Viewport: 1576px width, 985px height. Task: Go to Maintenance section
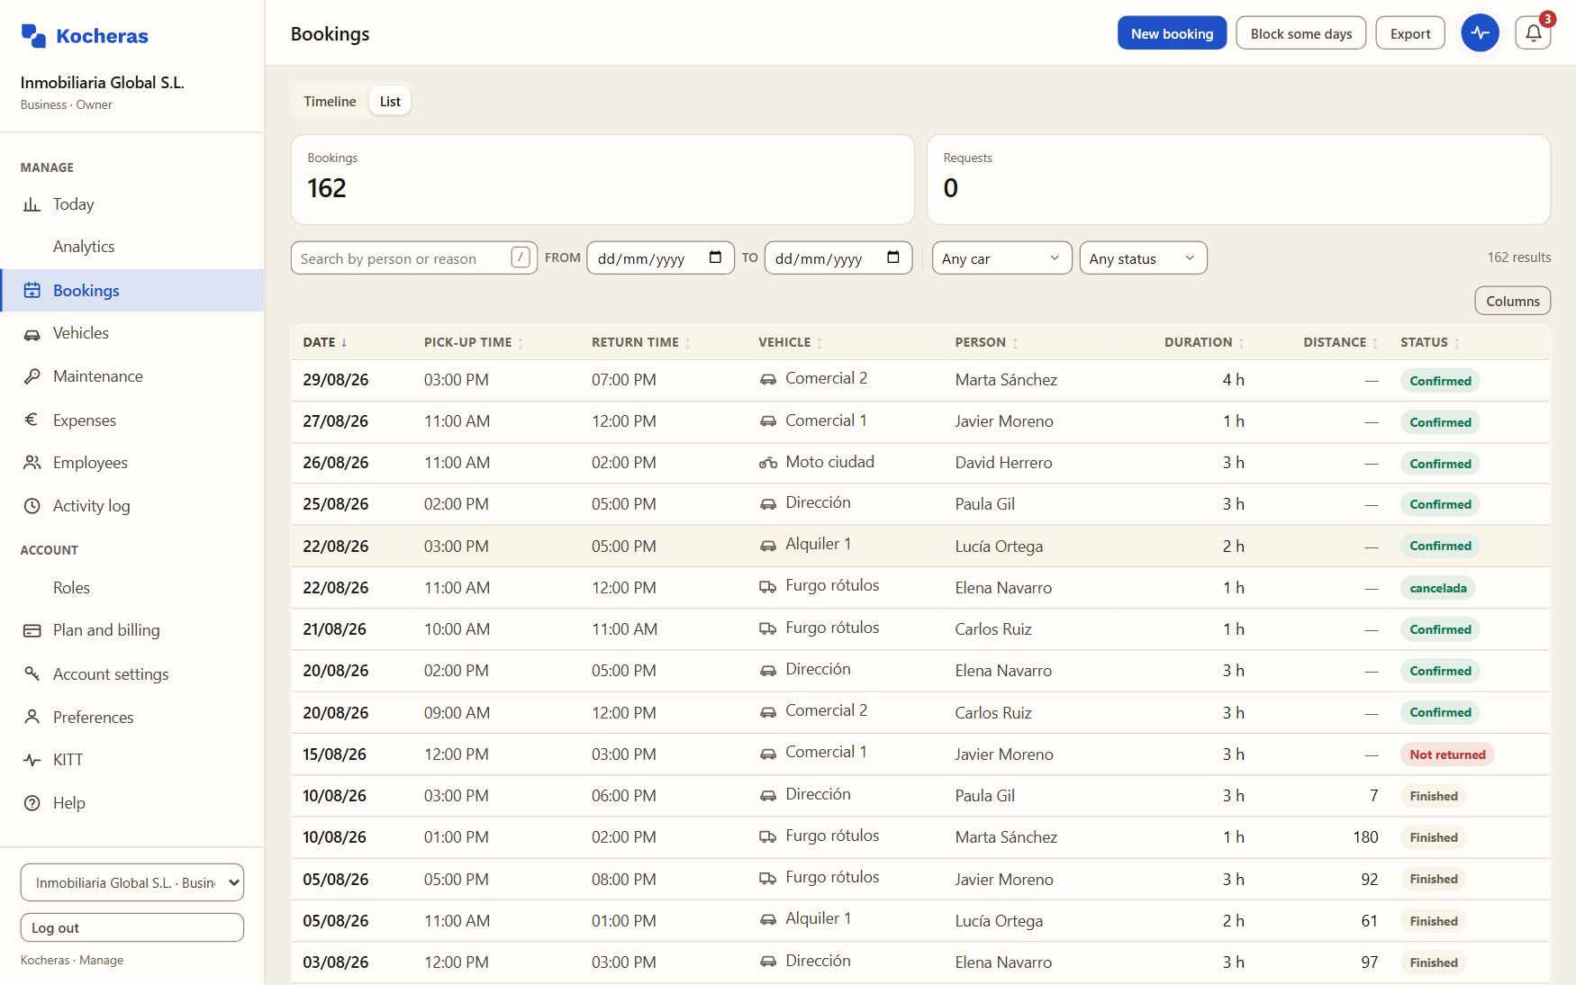tap(132, 376)
